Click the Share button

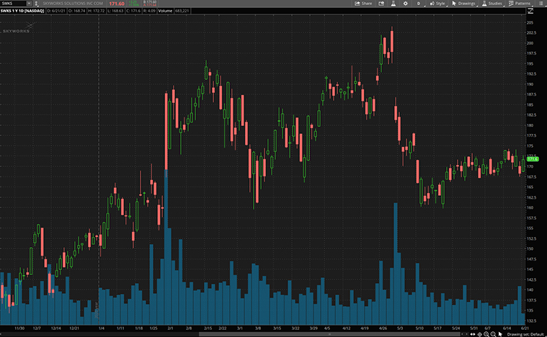tap(363, 4)
